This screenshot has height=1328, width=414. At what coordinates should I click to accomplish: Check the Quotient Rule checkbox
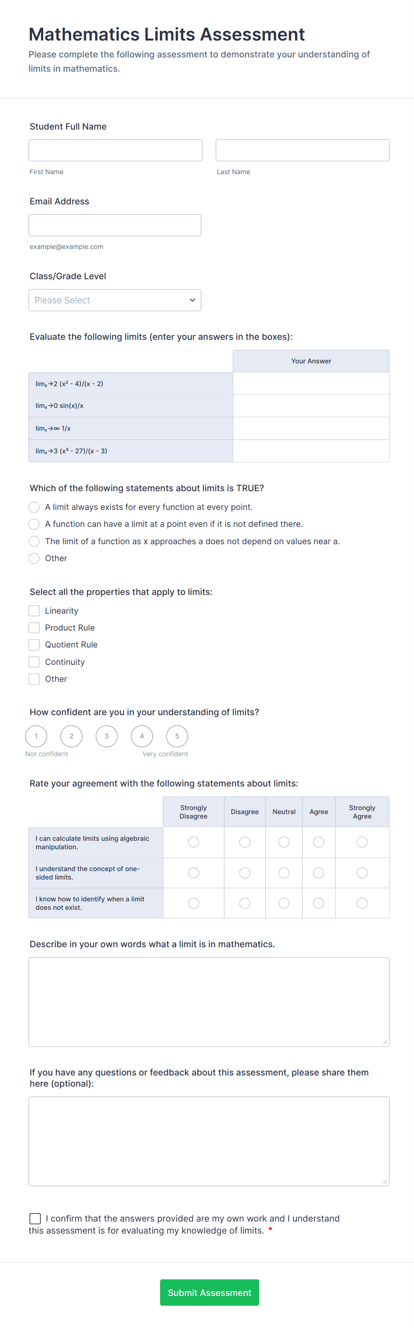point(34,644)
